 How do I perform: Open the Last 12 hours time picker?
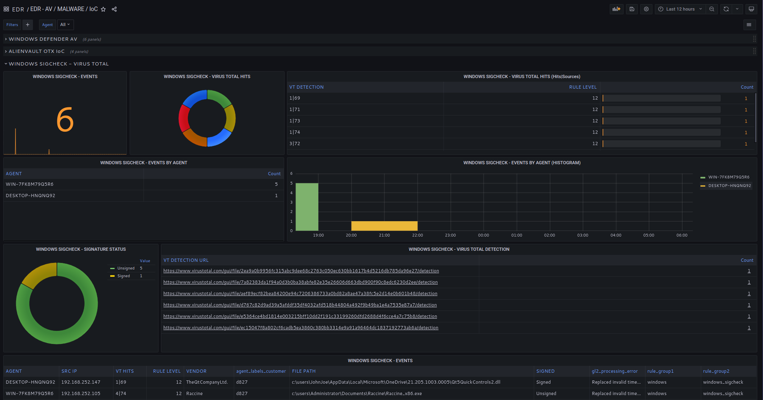coord(680,9)
